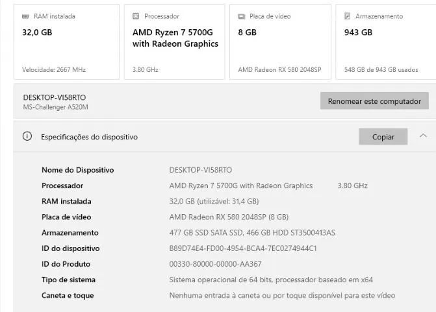
Task: Open the AMD Ryzen 7 5700G processor card
Action: click(x=174, y=42)
